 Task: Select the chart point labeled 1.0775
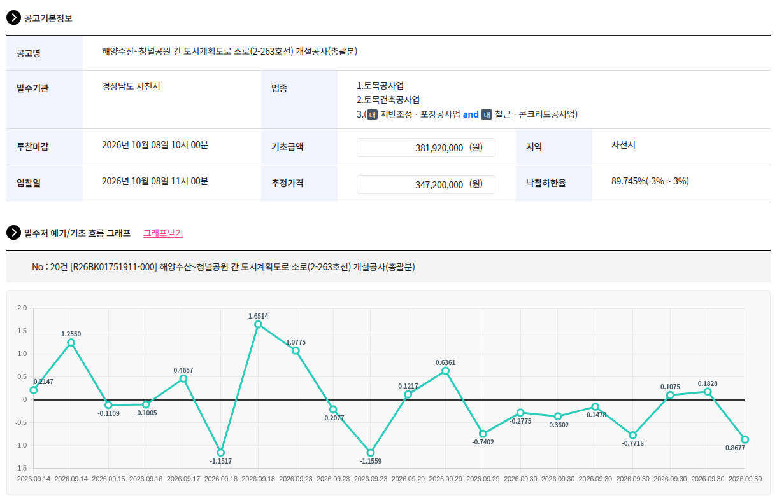296,350
